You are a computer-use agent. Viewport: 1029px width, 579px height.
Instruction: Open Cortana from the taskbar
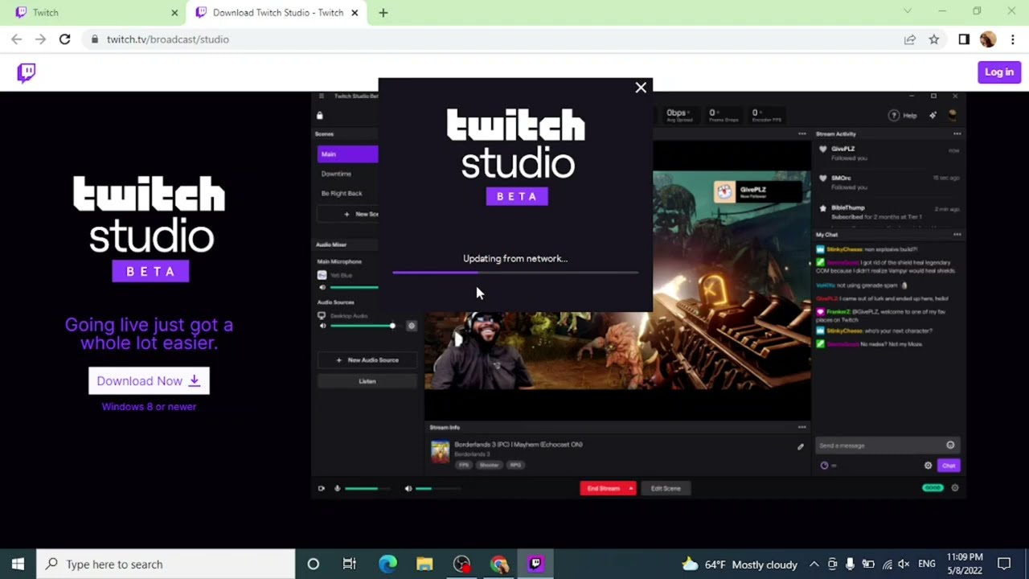click(314, 565)
